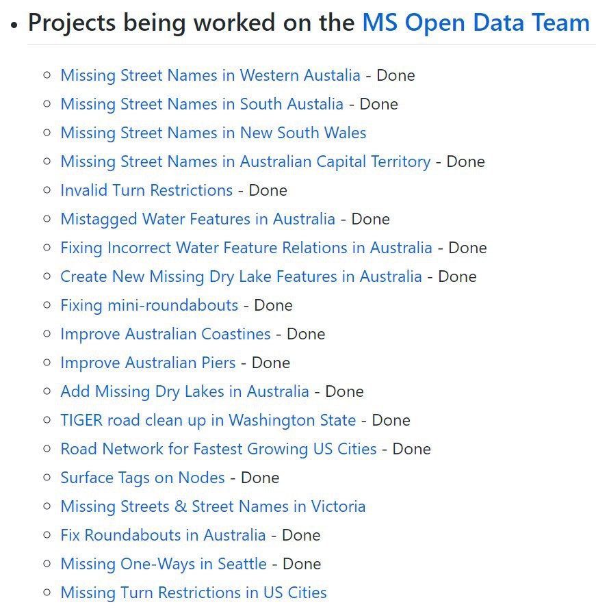
Task: Open Fixing Incorrect Water Feature Relations link
Action: pyautogui.click(x=246, y=248)
